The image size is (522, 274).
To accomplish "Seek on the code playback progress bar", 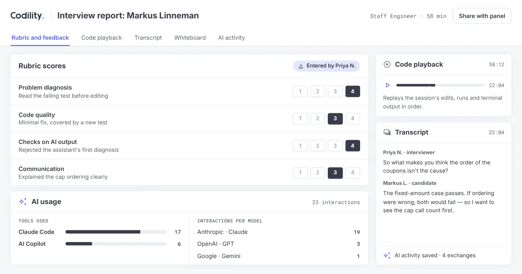I will pyautogui.click(x=440, y=85).
